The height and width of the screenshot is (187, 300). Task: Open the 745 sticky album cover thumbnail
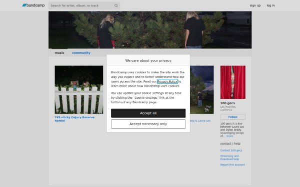(79, 90)
